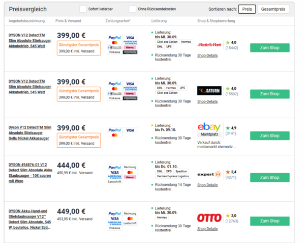Sort offers by Gesamtpreis
Image resolution: width=305 pixels, height=243 pixels.
point(273,9)
